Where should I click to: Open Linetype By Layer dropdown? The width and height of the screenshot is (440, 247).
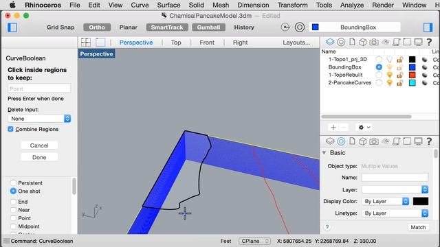395,213
